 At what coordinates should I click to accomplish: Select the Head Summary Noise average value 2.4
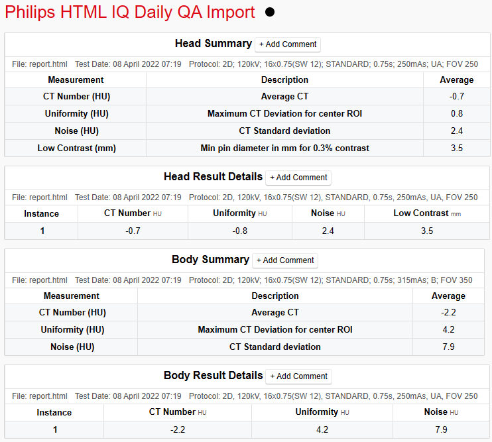pyautogui.click(x=456, y=131)
